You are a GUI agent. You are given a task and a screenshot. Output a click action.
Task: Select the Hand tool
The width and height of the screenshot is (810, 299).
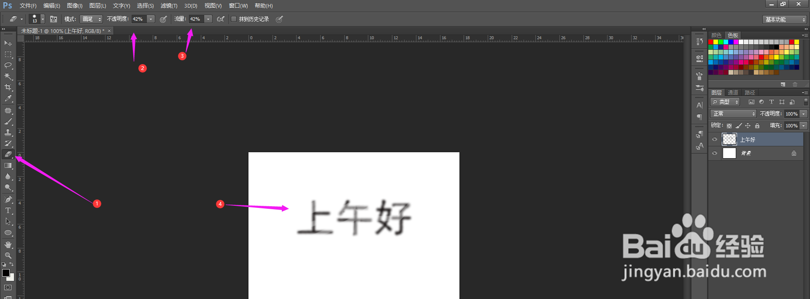coord(8,245)
